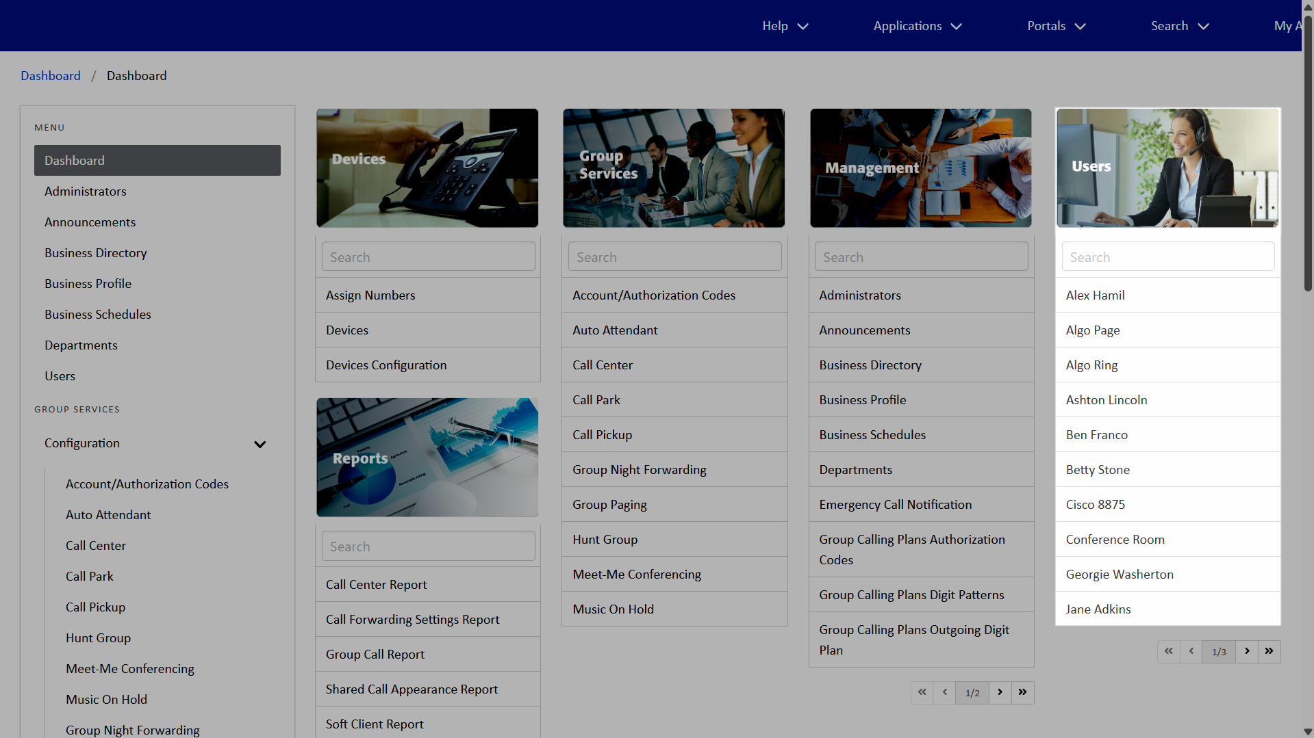Jump to first page of Users list
1314x738 pixels.
(x=1169, y=651)
